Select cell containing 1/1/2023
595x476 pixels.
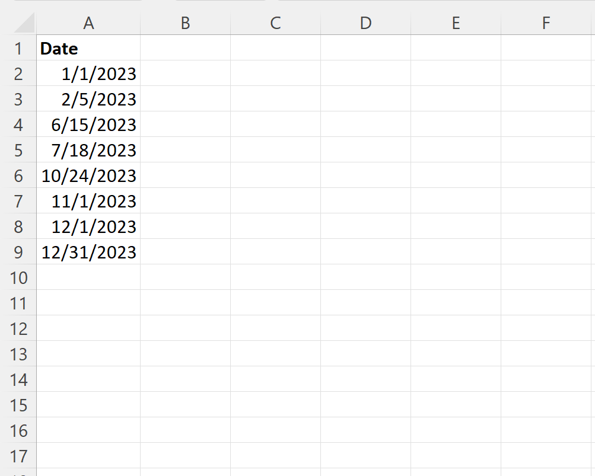pyautogui.click(x=88, y=73)
